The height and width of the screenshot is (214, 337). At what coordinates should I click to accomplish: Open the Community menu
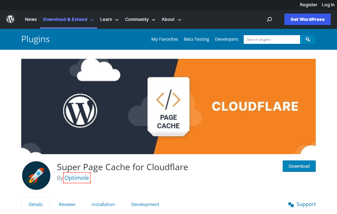coord(137,19)
